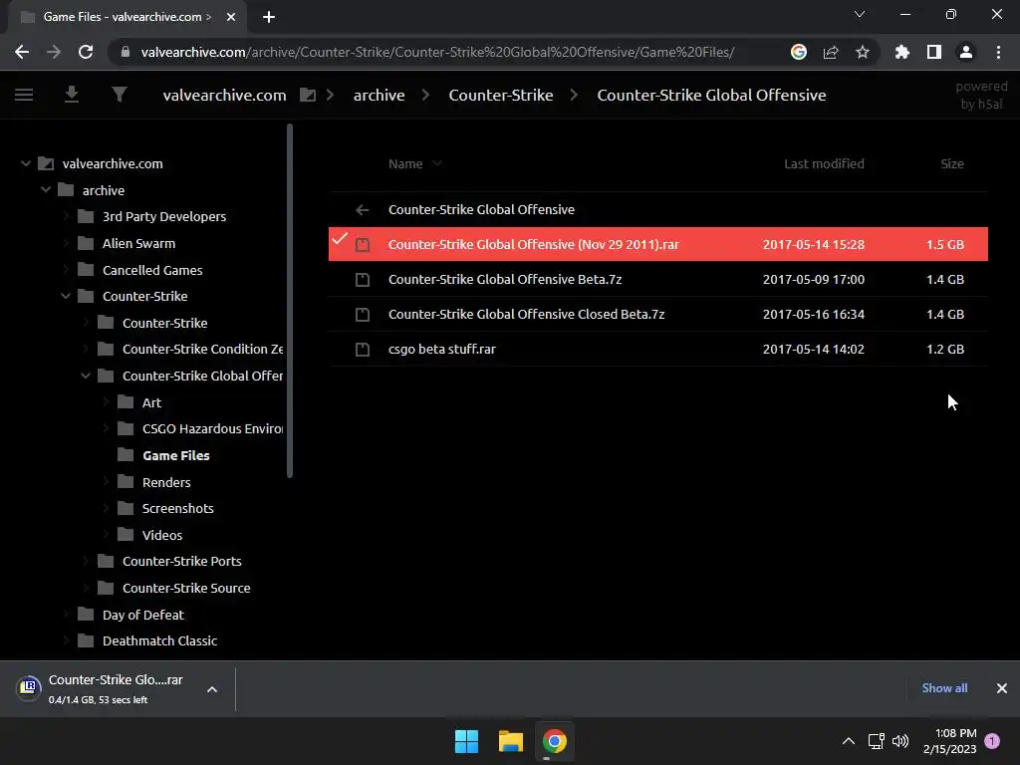The image size is (1020, 765).
Task: Show hidden system tray icons
Action: click(x=849, y=741)
